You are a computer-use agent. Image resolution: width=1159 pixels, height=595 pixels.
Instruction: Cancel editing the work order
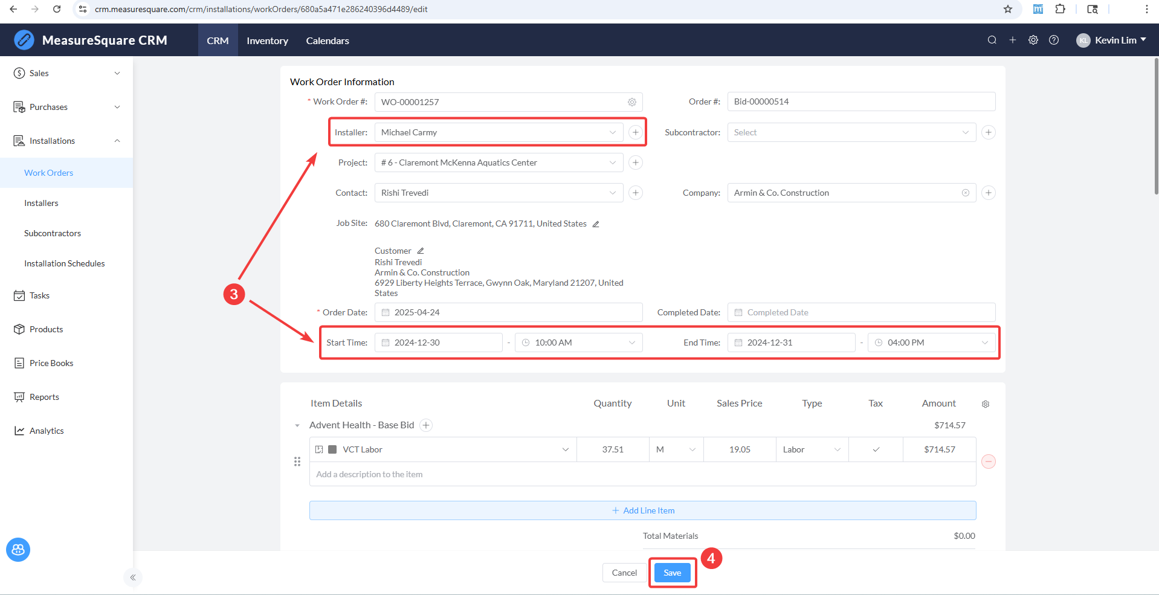(x=624, y=573)
